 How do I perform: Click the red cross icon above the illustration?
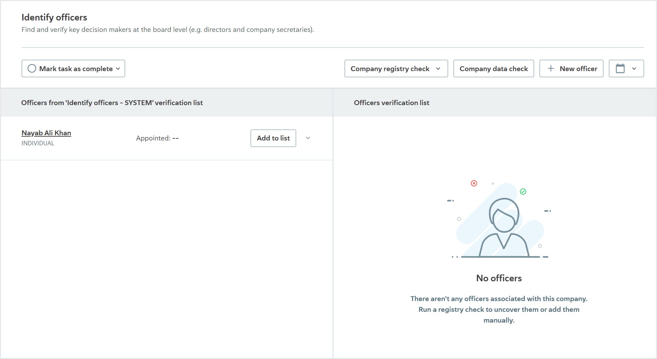point(474,183)
